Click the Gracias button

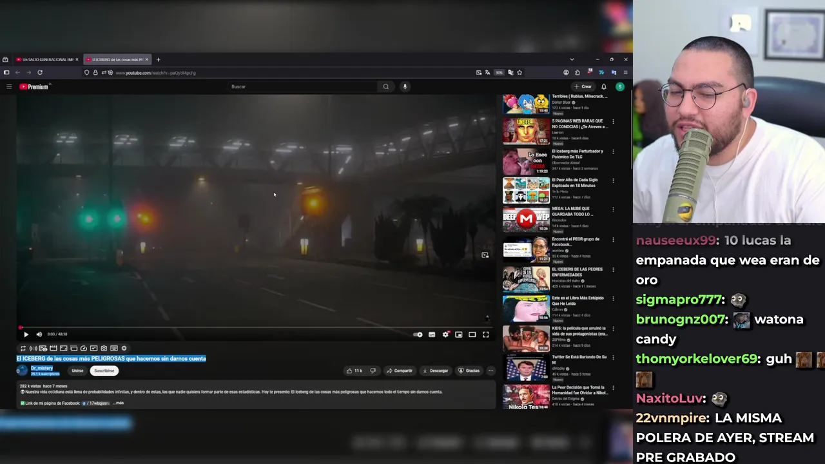(x=469, y=371)
